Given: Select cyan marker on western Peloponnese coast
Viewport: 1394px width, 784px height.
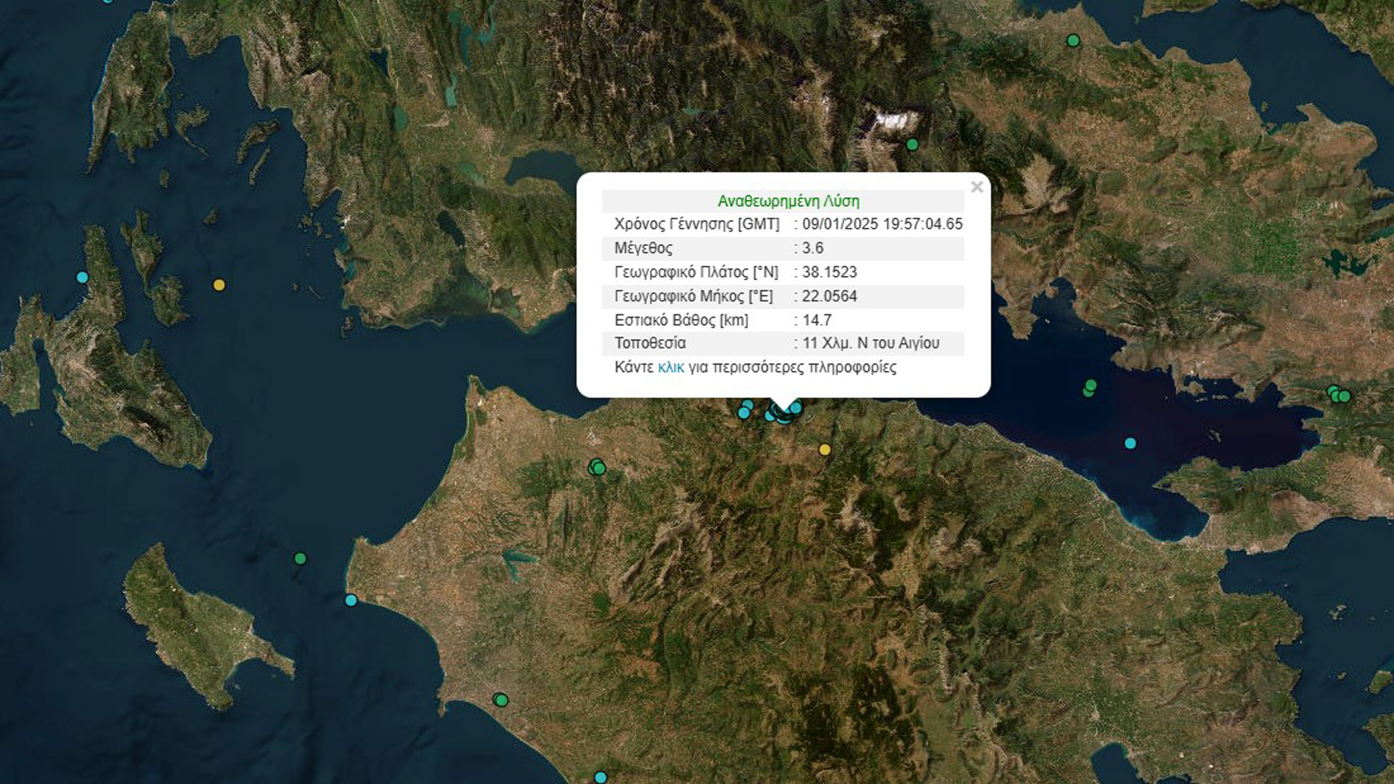Looking at the screenshot, I should (351, 600).
